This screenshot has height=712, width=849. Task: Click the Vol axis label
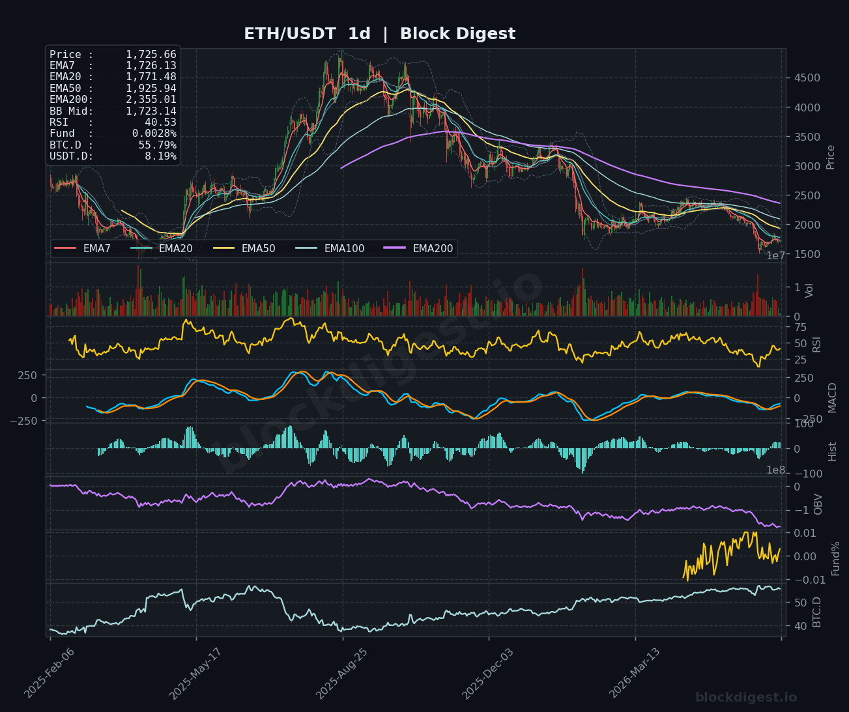coord(810,290)
